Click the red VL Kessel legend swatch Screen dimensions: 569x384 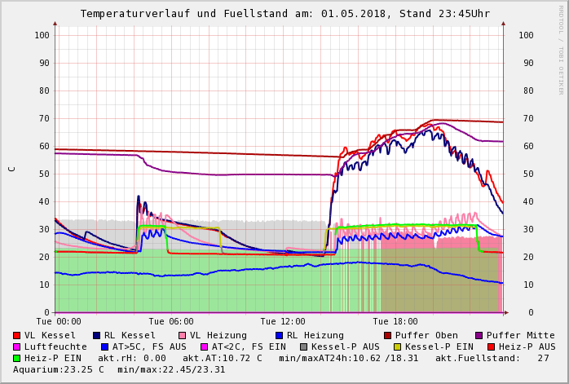pyautogui.click(x=17, y=335)
